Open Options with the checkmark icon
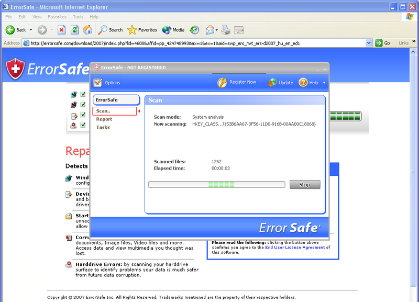Image resolution: width=419 pixels, height=302 pixels. (98, 83)
